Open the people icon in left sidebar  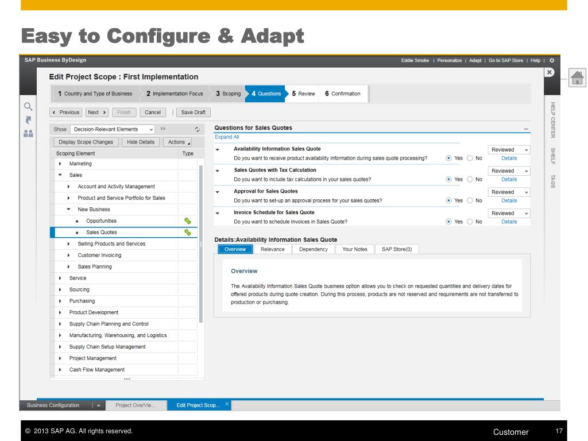tap(28, 133)
